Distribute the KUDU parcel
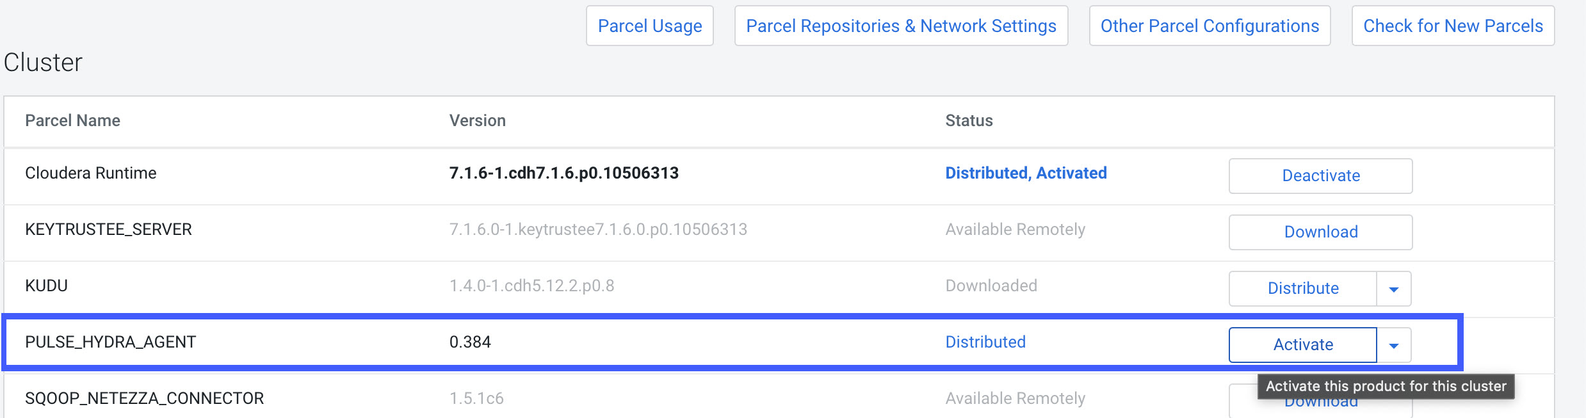This screenshot has height=418, width=1586. tap(1303, 288)
